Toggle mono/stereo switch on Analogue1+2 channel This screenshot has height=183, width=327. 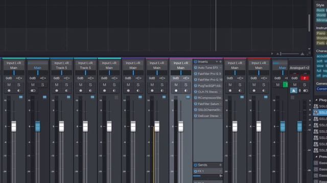tap(306, 90)
